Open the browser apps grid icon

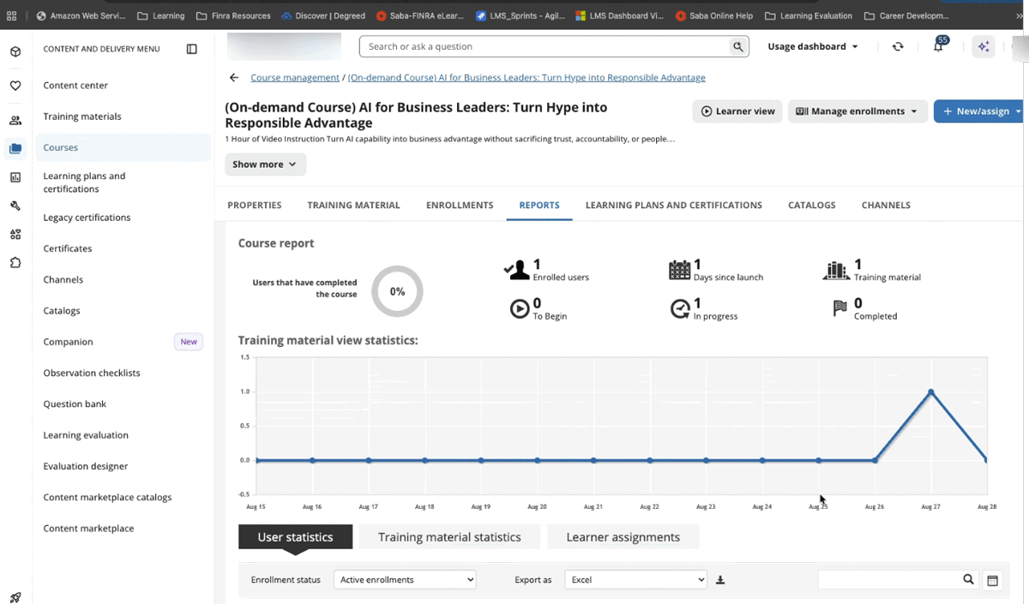coord(12,15)
